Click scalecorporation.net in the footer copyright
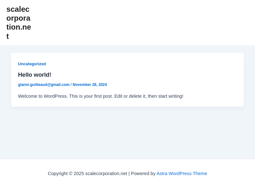The image size is (255, 191). click(x=106, y=173)
